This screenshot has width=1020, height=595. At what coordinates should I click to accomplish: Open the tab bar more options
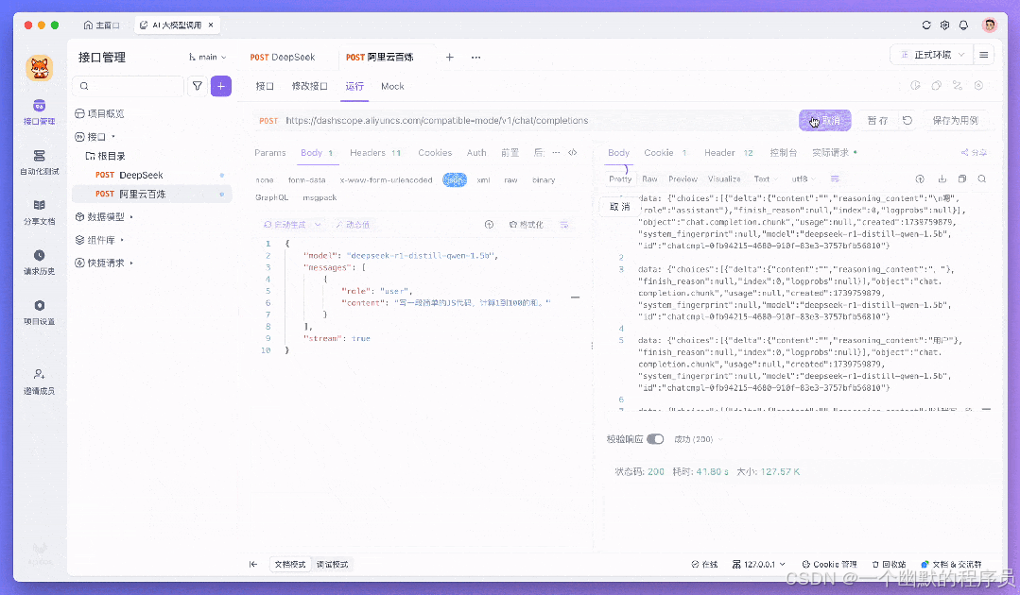click(476, 58)
